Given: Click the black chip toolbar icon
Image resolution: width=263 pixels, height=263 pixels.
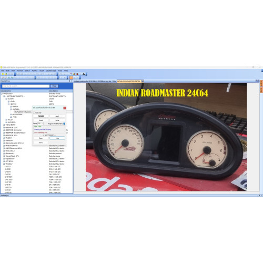Looking at the screenshot, I should click(84, 74).
